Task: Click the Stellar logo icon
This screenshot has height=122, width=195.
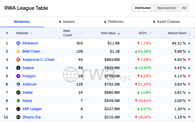Action: coord(18,92)
